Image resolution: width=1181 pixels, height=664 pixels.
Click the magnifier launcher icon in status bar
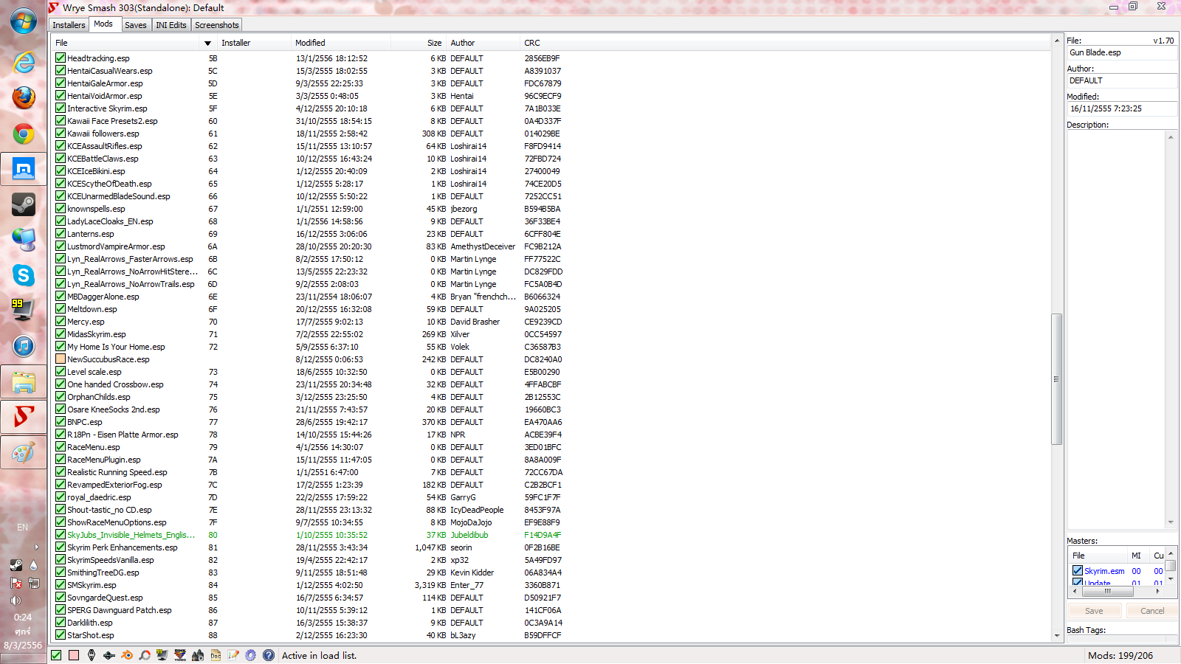145,655
